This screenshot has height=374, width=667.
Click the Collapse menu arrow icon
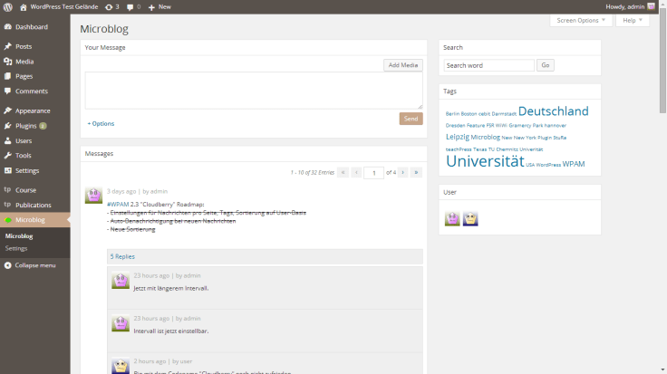(7, 265)
